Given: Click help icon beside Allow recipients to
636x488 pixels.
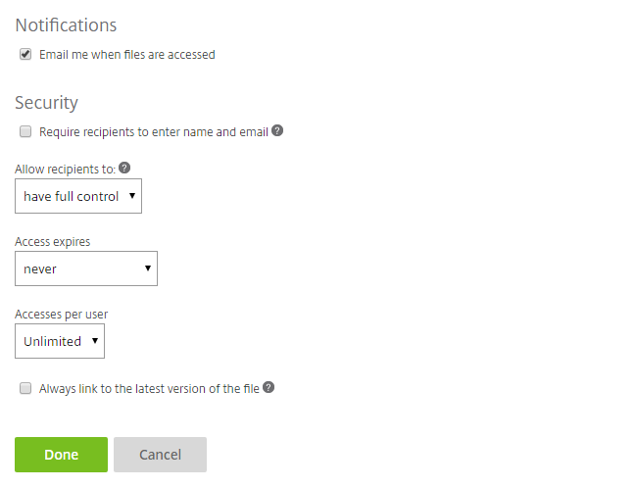Looking at the screenshot, I should (x=124, y=168).
